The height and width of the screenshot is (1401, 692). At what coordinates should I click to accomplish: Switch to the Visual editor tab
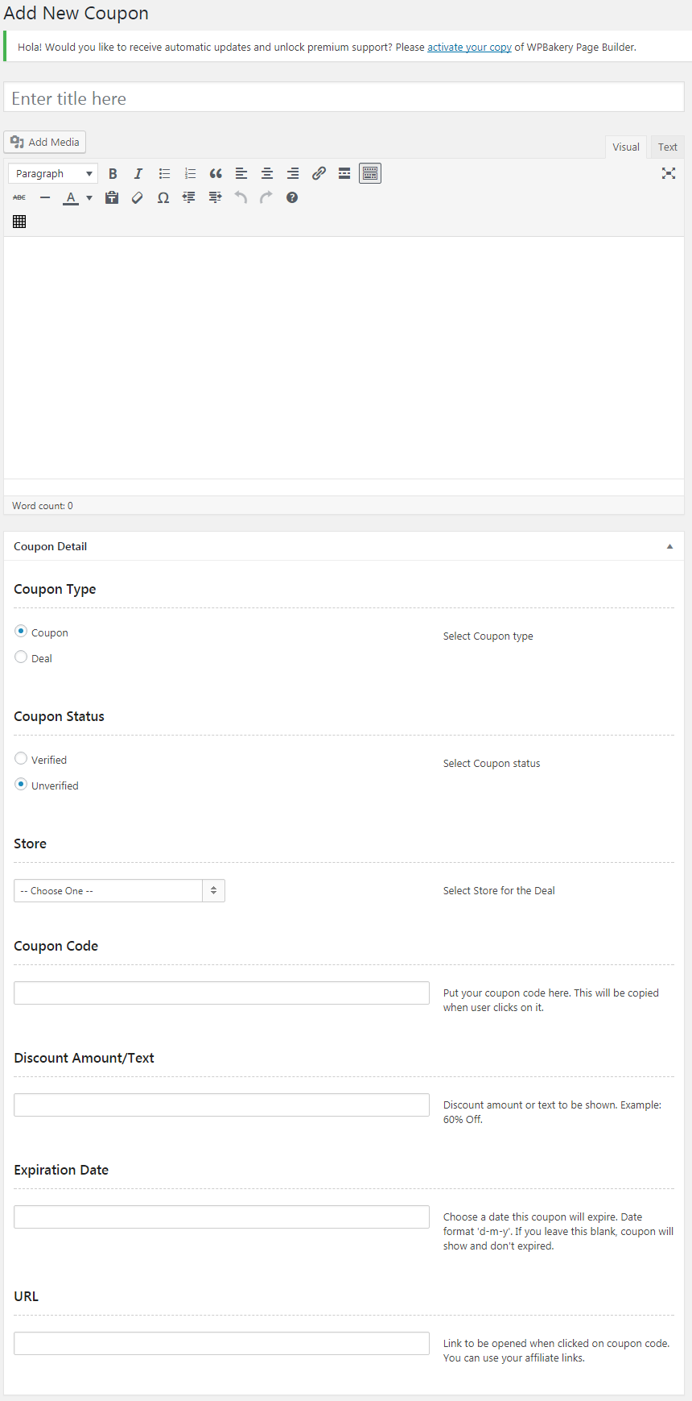tap(625, 147)
